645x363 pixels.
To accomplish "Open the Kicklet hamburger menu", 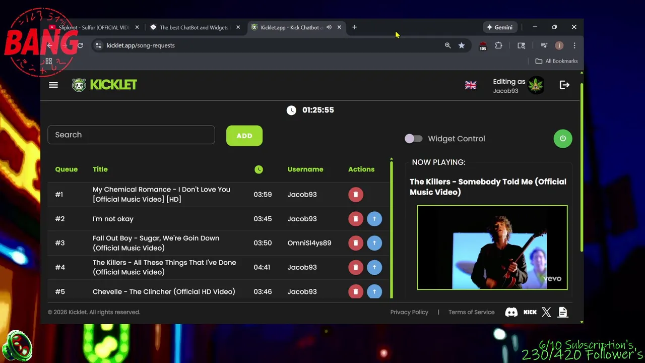I will (x=53, y=85).
